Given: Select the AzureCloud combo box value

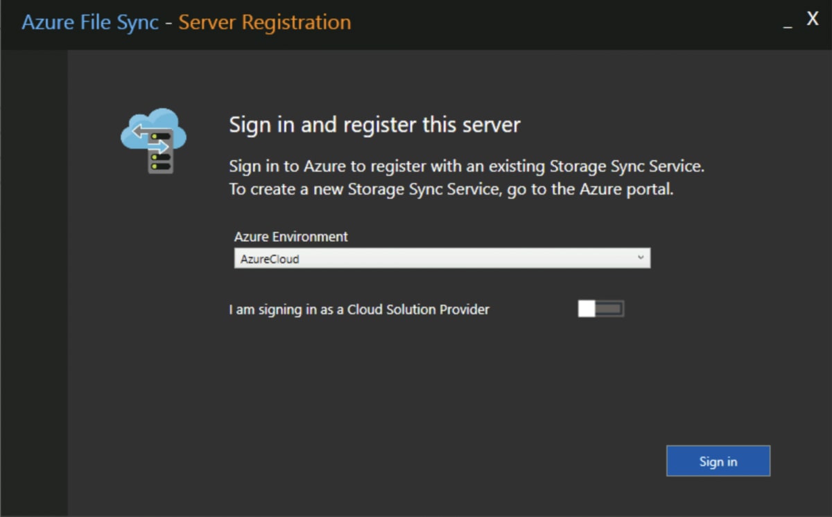Looking at the screenshot, I should point(442,257).
